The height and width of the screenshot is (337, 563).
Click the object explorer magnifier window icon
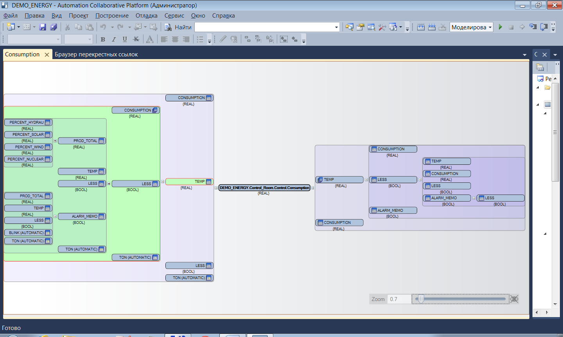coord(371,27)
